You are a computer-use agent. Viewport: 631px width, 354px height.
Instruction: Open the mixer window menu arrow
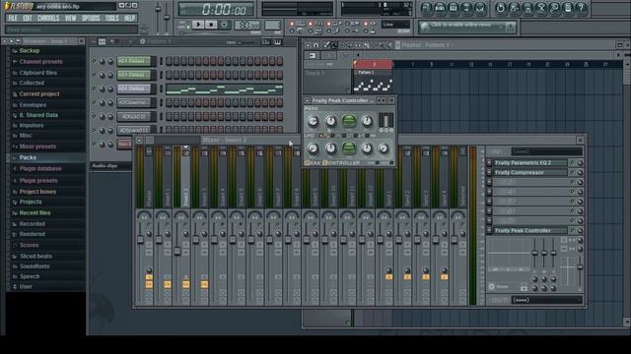click(x=139, y=140)
